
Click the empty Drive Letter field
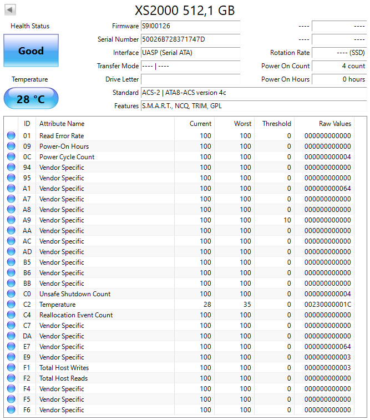[x=191, y=79]
